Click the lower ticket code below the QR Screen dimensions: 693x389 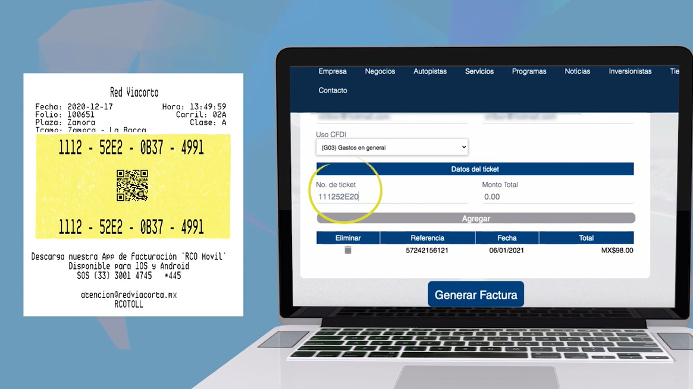click(131, 227)
